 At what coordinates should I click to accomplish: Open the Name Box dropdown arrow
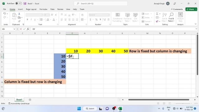[14, 29]
